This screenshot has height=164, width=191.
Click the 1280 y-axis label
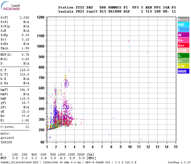pos(41,17)
